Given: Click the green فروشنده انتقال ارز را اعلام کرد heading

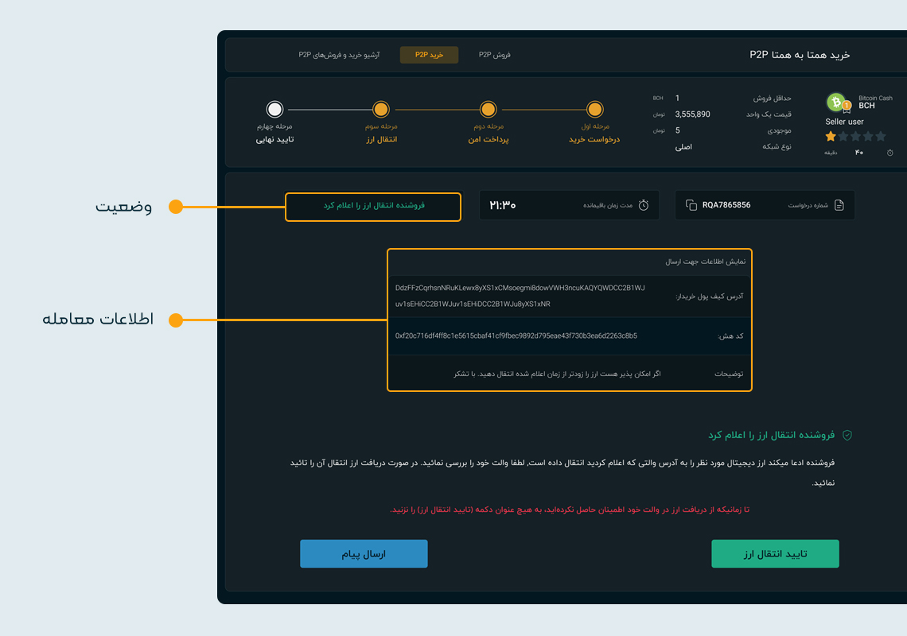Looking at the screenshot, I should coord(771,435).
